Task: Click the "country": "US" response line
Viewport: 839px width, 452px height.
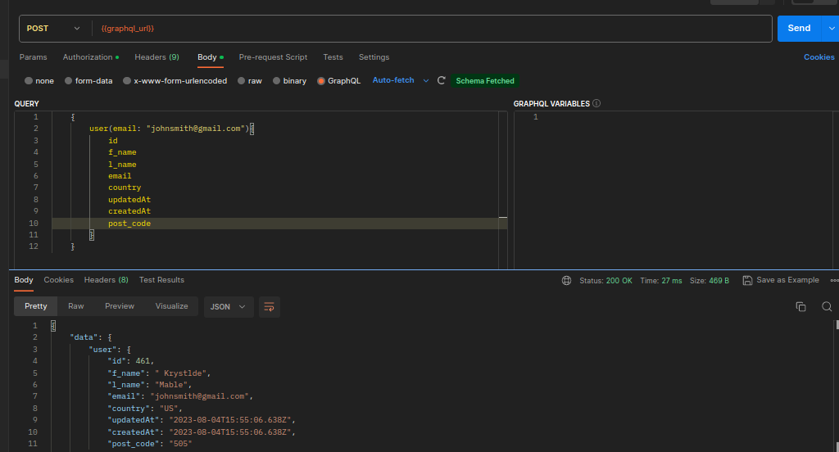Action: coord(144,409)
